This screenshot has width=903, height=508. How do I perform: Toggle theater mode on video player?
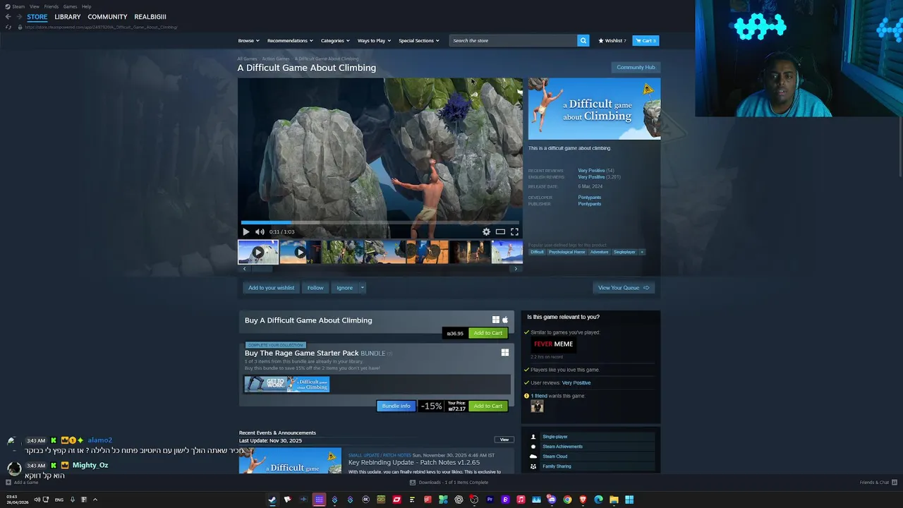click(500, 231)
